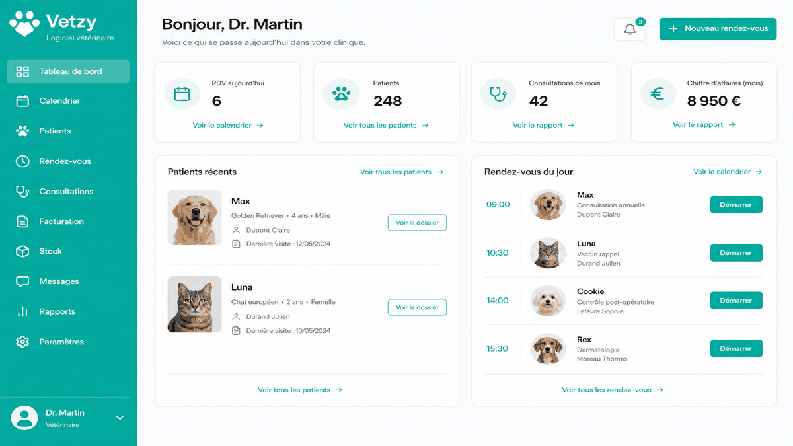Click the euro icon in Chiffre d'affaires card

(x=658, y=94)
